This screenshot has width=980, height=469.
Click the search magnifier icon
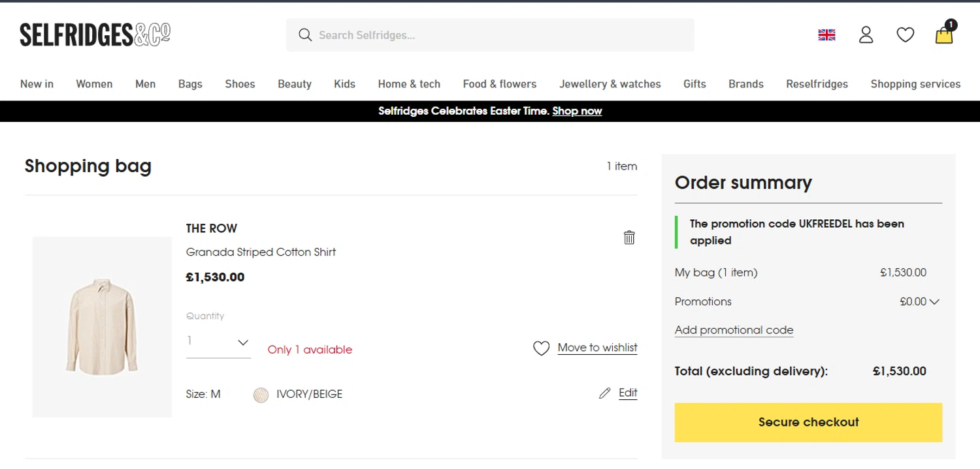coord(304,35)
